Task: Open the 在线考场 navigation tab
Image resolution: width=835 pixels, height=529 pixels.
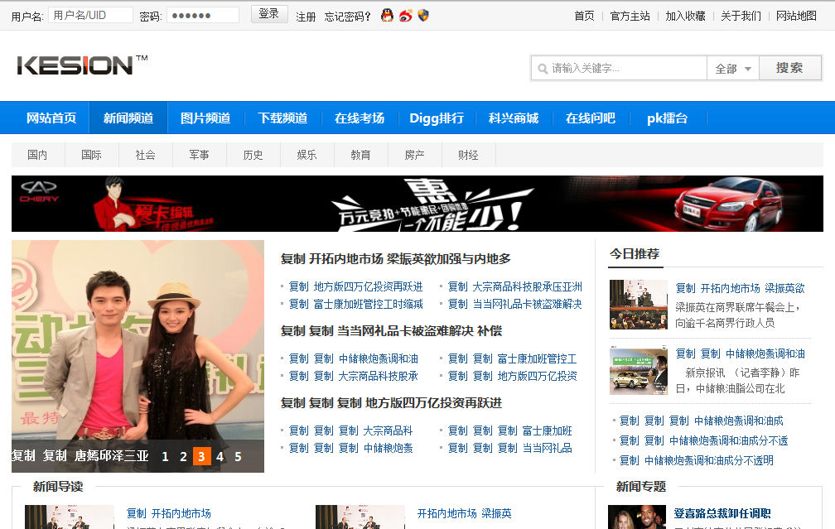Action: [360, 118]
